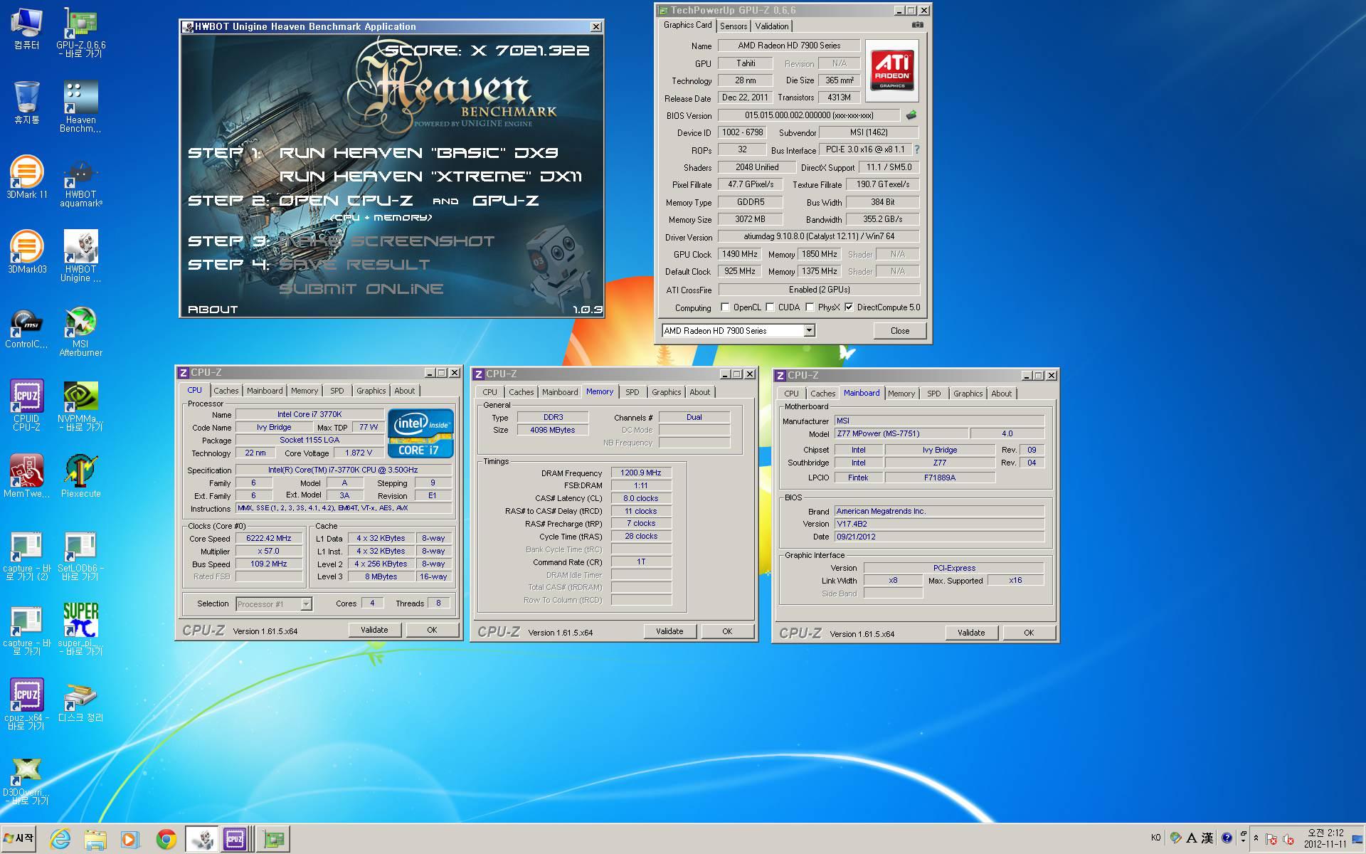Click Validate in Mainboard CPU-Z window

[971, 633]
